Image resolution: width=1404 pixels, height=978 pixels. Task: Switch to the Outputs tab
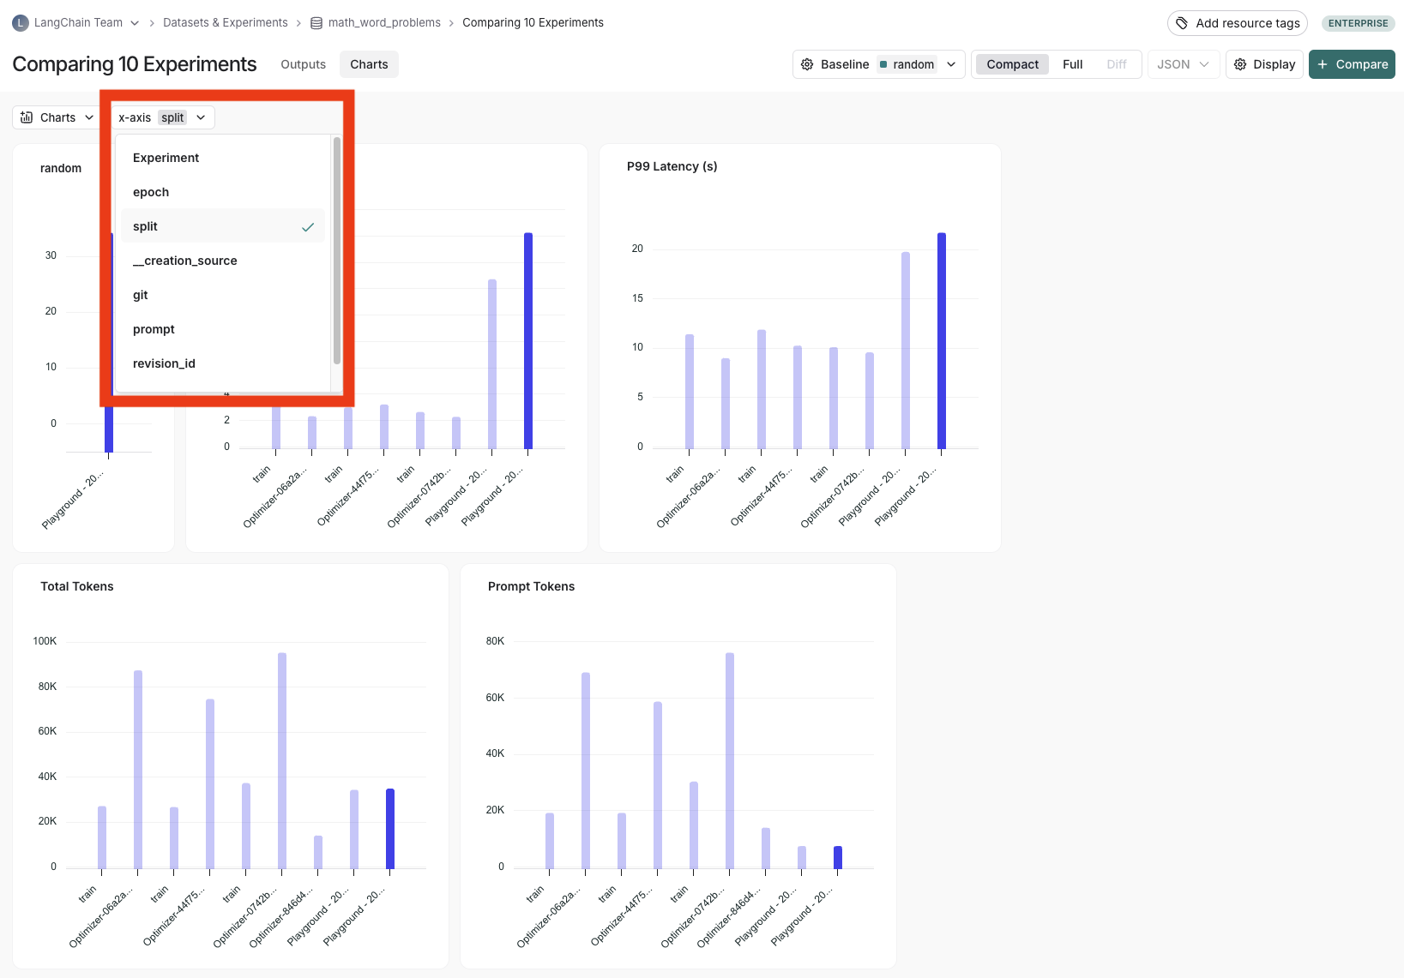coord(302,63)
